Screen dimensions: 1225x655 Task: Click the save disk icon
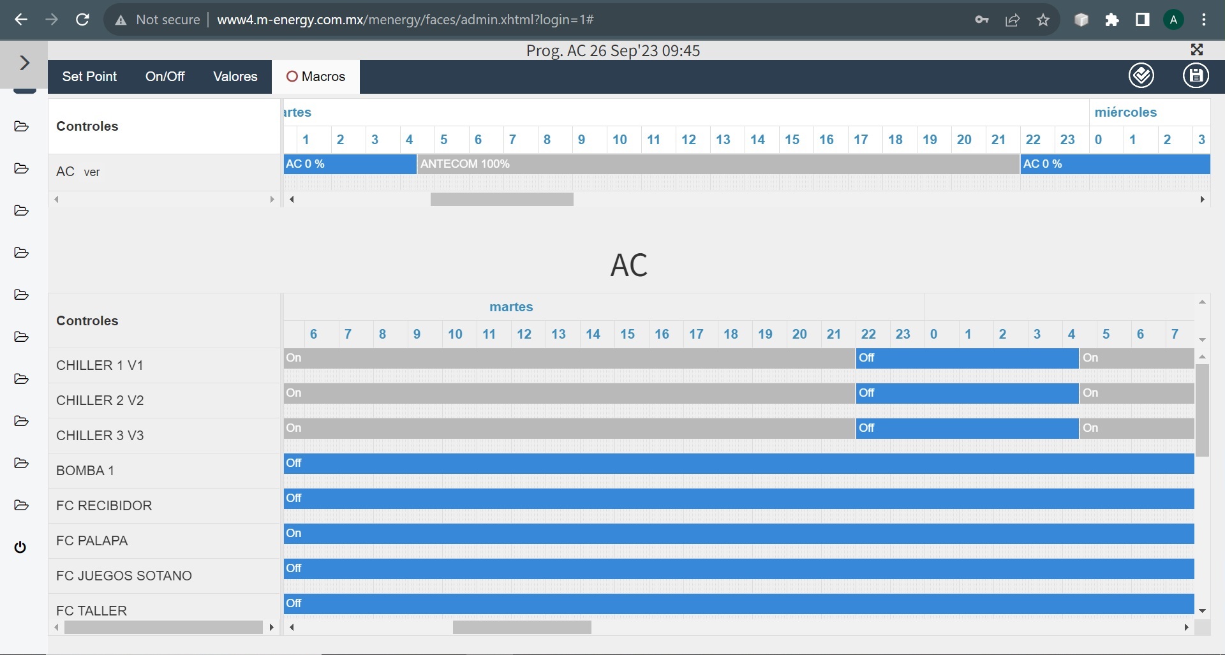click(1196, 76)
